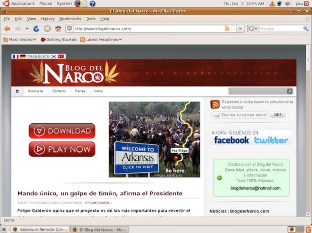Click the warning triangle tray icon
The height and width of the screenshot is (233, 312).
[272, 4]
